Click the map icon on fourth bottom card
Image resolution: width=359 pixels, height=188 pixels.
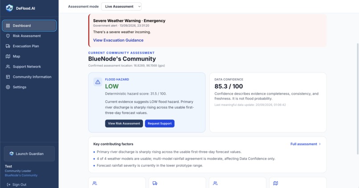click(276, 183)
